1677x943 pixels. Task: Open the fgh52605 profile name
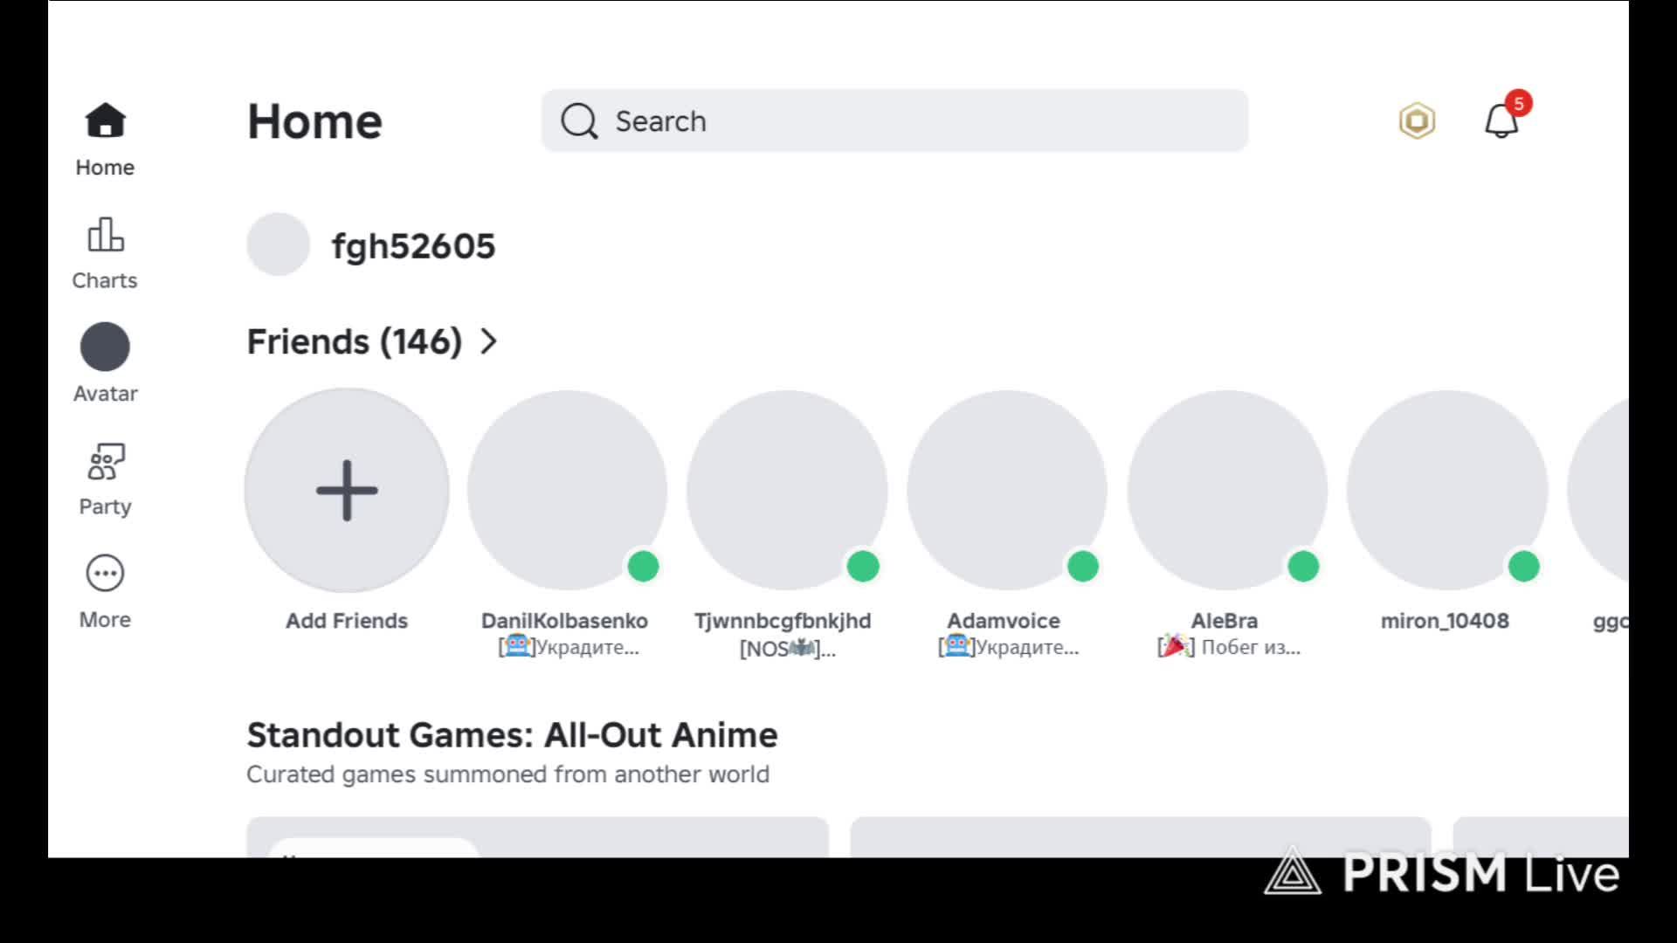pos(413,246)
